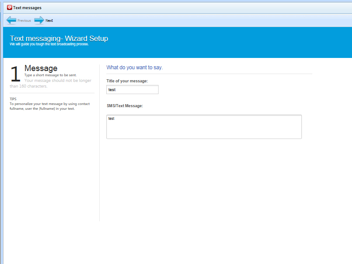The image size is (352, 264).
Task: Click the wizard subtitle about text broadcasting
Action: click(x=49, y=44)
